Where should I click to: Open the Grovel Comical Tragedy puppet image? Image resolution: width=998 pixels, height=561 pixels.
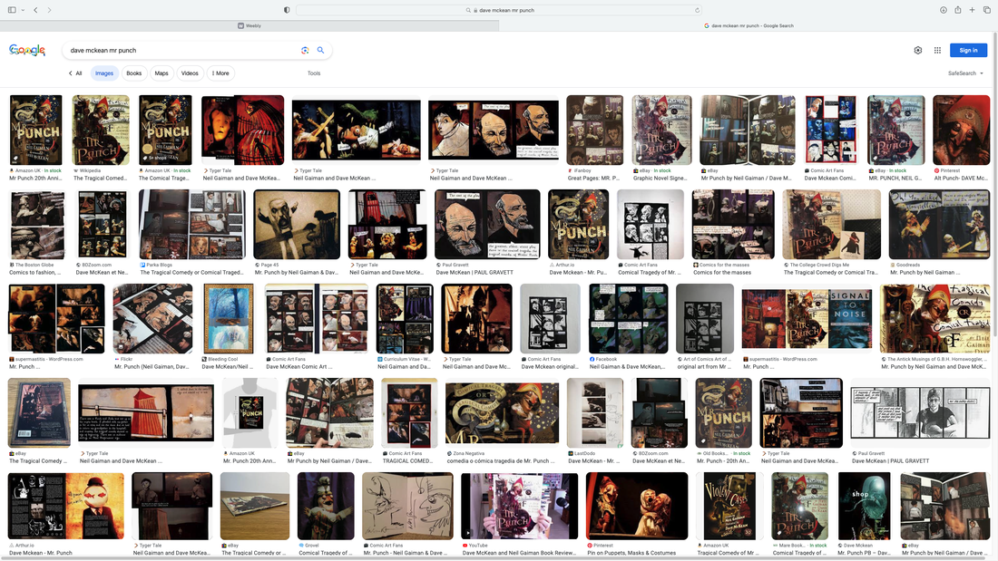[326, 506]
